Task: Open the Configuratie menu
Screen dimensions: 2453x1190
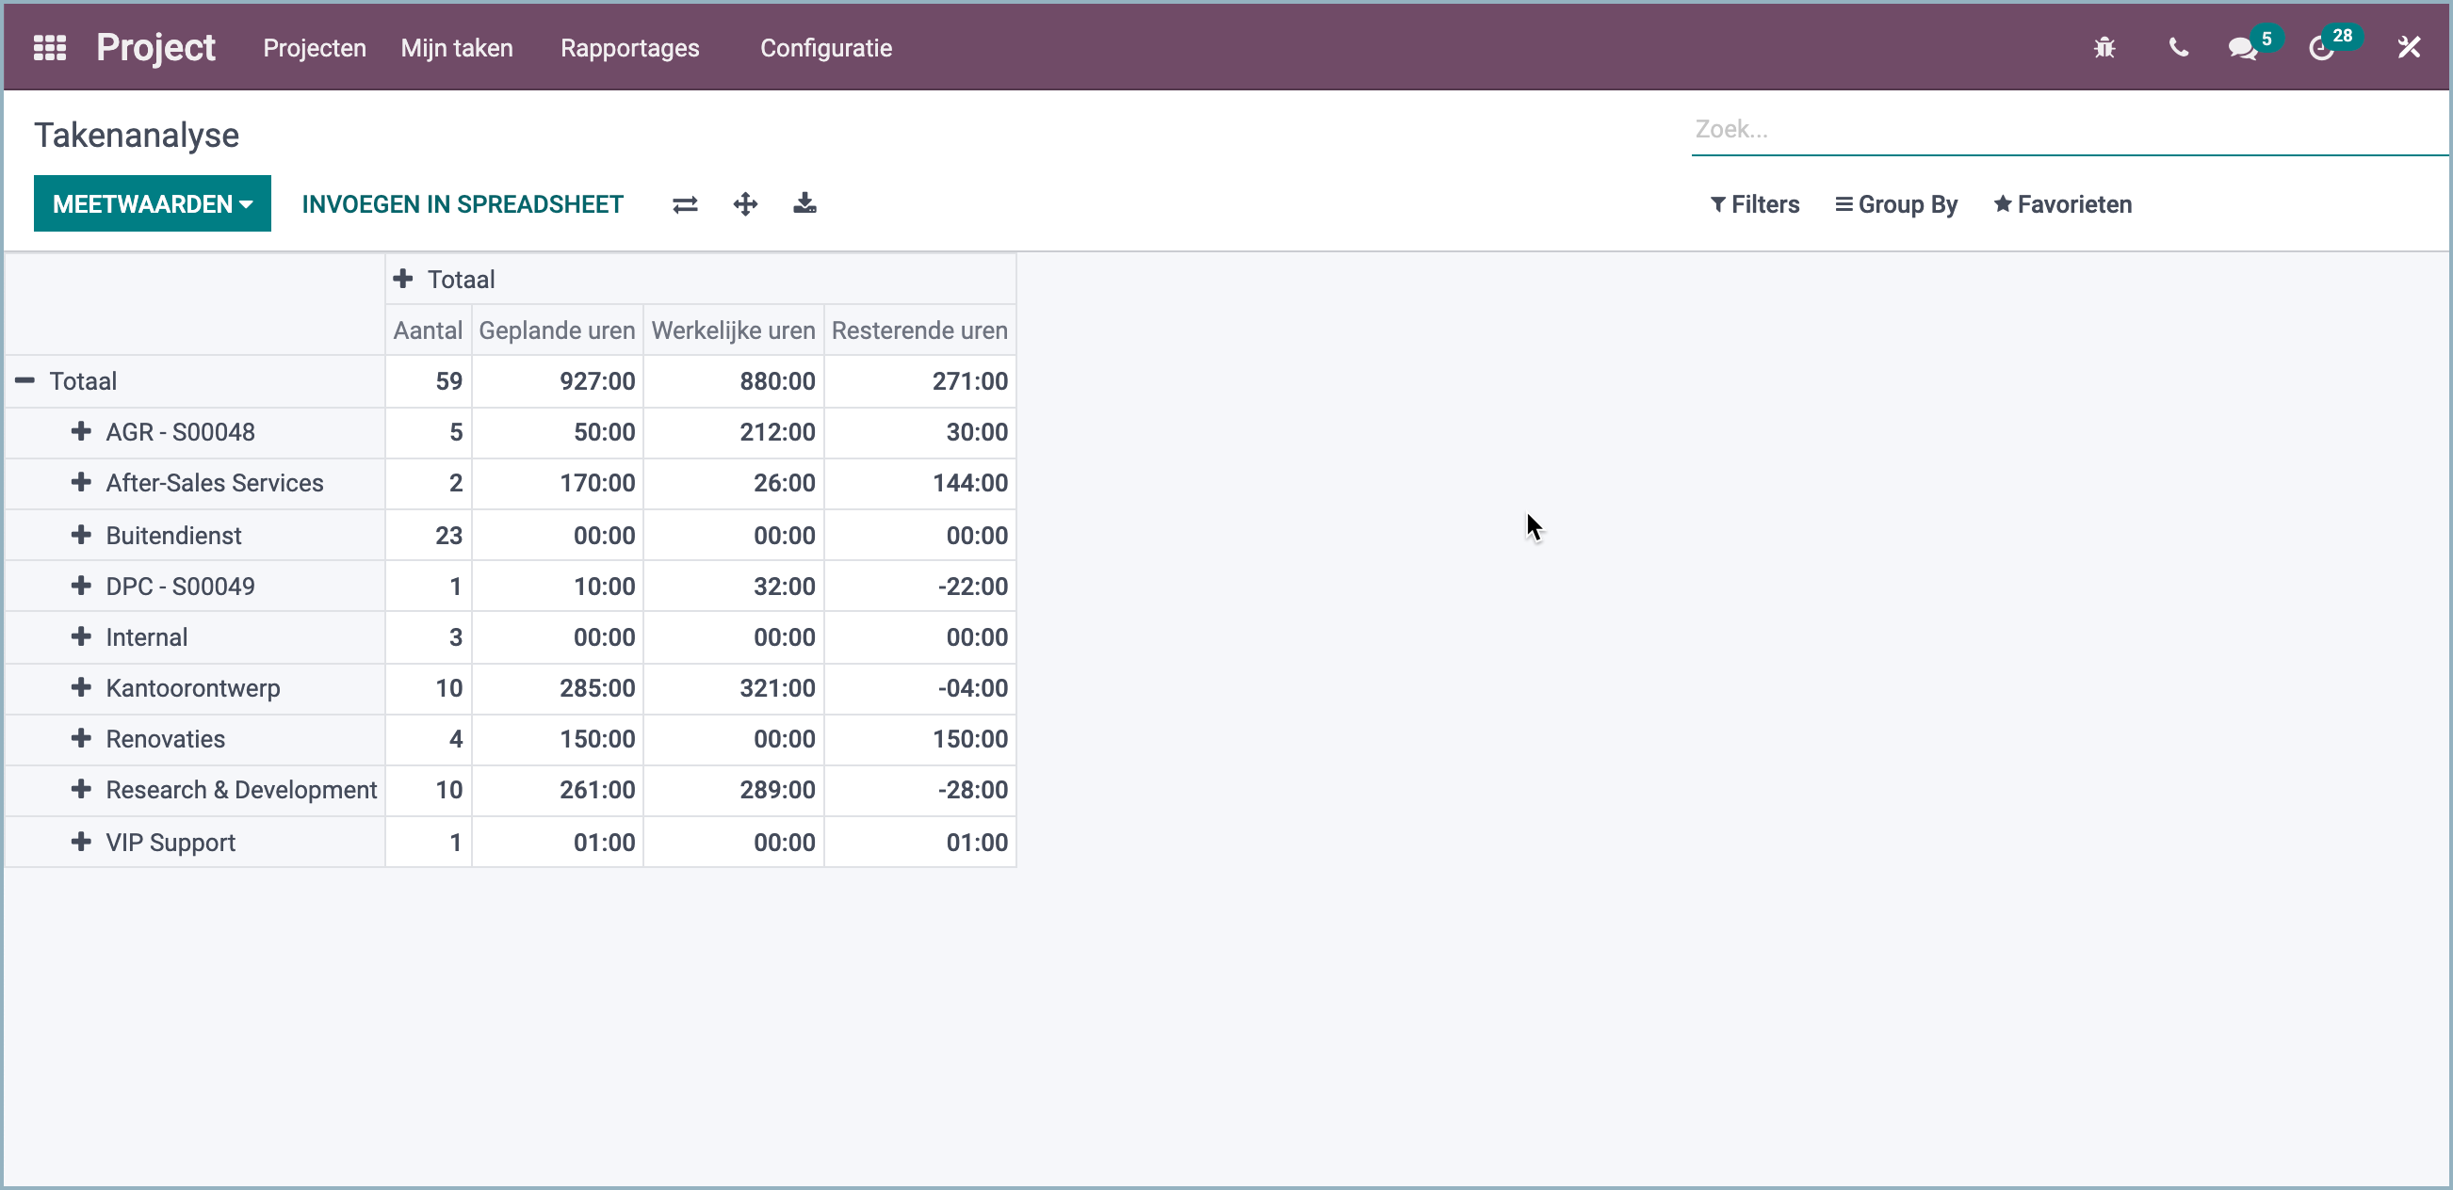Action: [x=824, y=47]
